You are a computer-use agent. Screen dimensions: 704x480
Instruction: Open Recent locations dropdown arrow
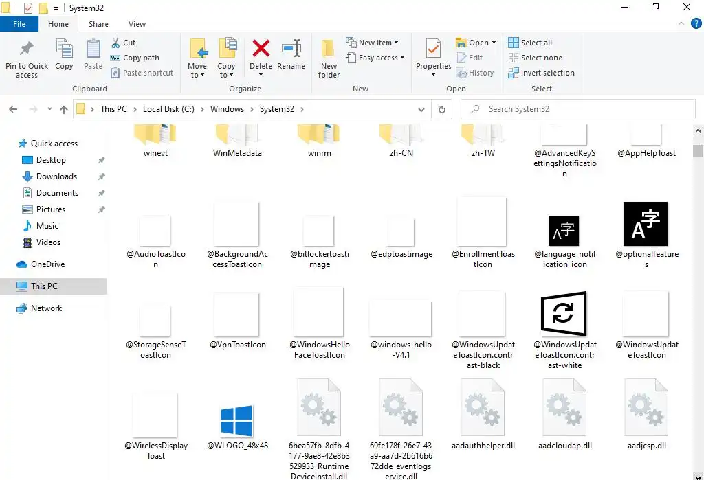click(49, 109)
